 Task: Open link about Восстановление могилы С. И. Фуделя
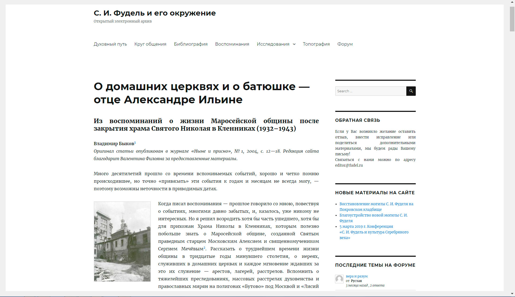376,207
